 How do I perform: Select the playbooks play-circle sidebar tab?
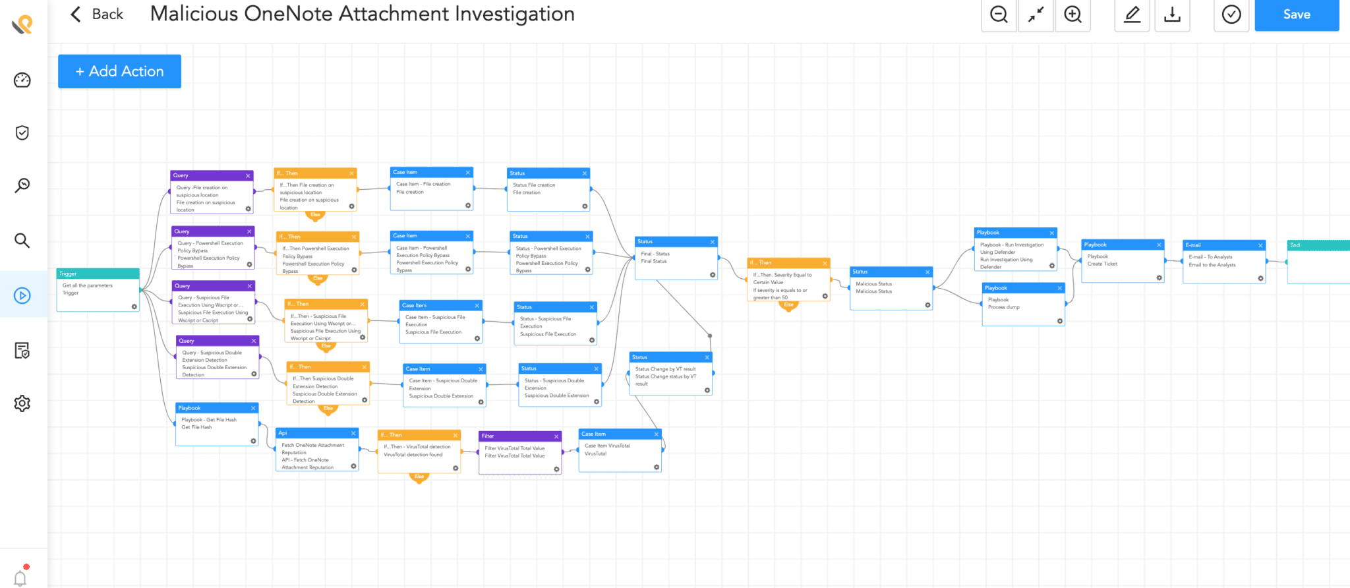pos(22,295)
